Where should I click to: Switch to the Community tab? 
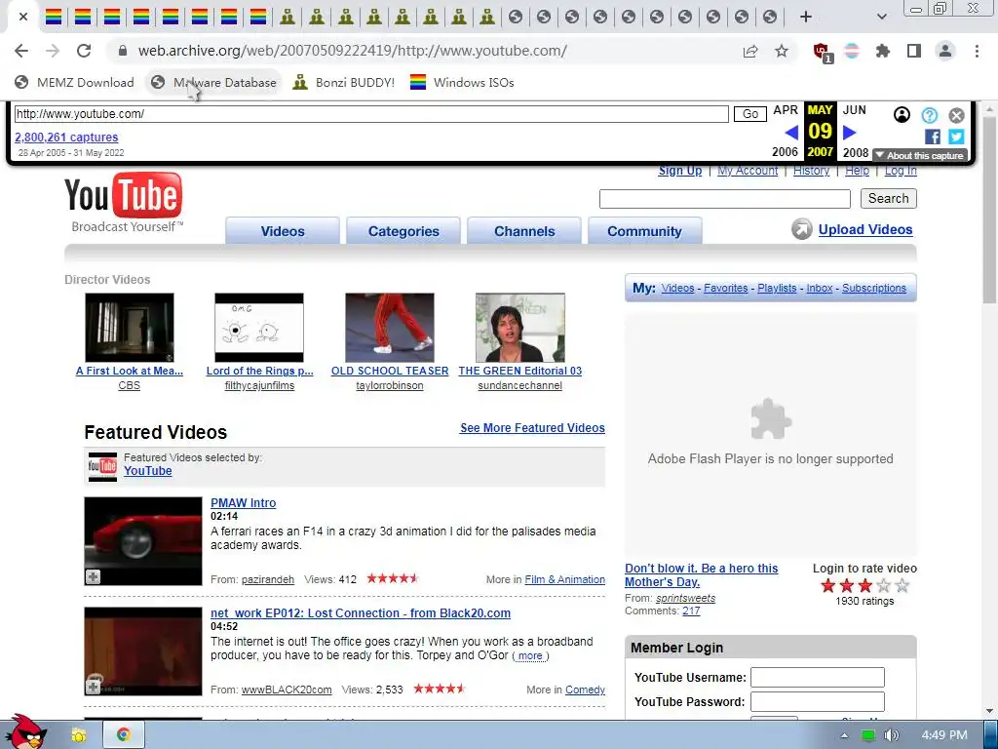point(645,230)
